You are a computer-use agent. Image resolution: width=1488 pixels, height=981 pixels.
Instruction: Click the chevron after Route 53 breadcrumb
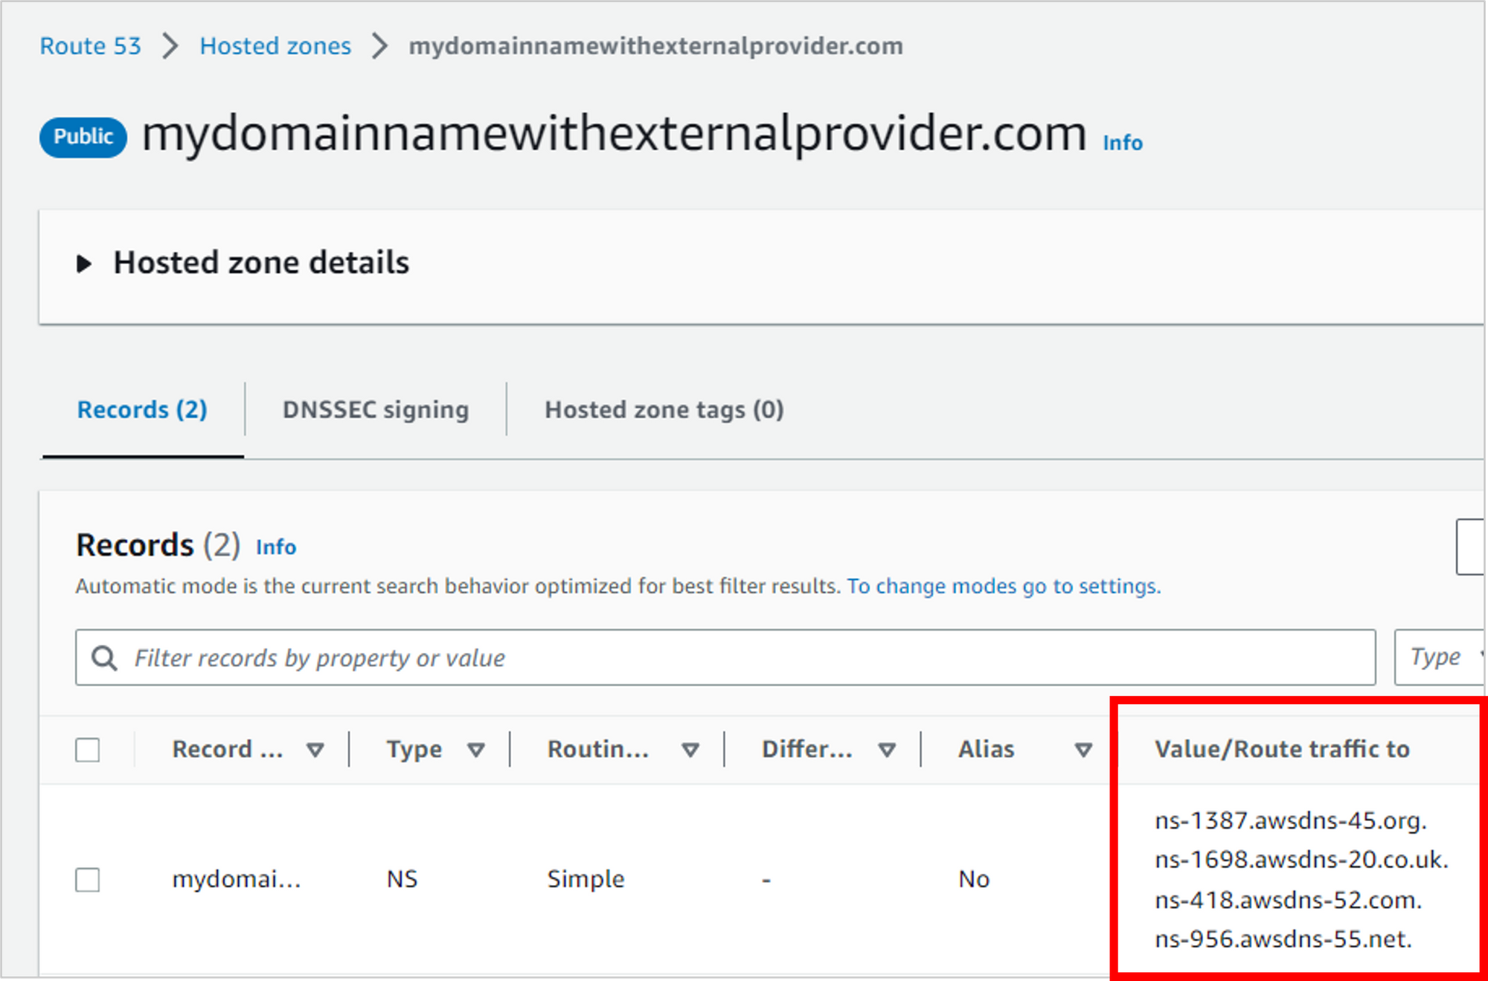coord(170,46)
